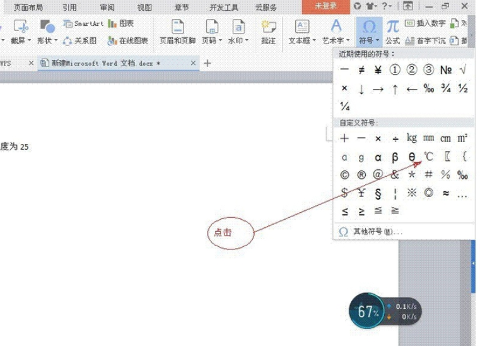Insert the SmartArt graphic
Image resolution: width=480 pixels, height=346 pixels.
point(83,23)
